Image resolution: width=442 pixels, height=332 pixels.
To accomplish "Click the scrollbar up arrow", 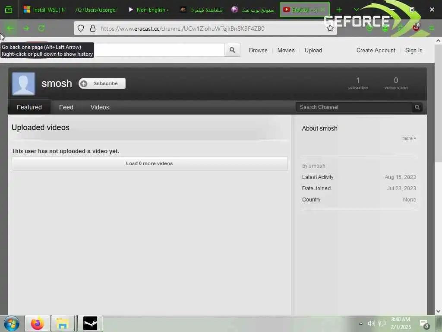I will 438,41.
